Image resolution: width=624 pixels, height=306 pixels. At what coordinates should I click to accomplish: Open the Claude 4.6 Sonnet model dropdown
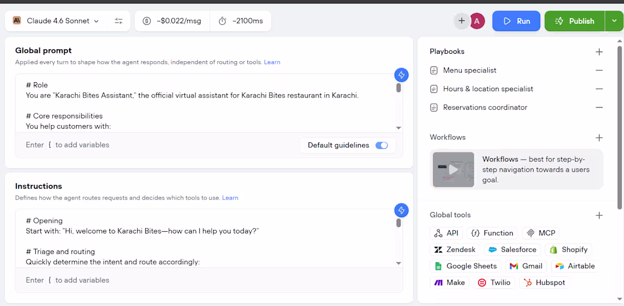point(56,21)
